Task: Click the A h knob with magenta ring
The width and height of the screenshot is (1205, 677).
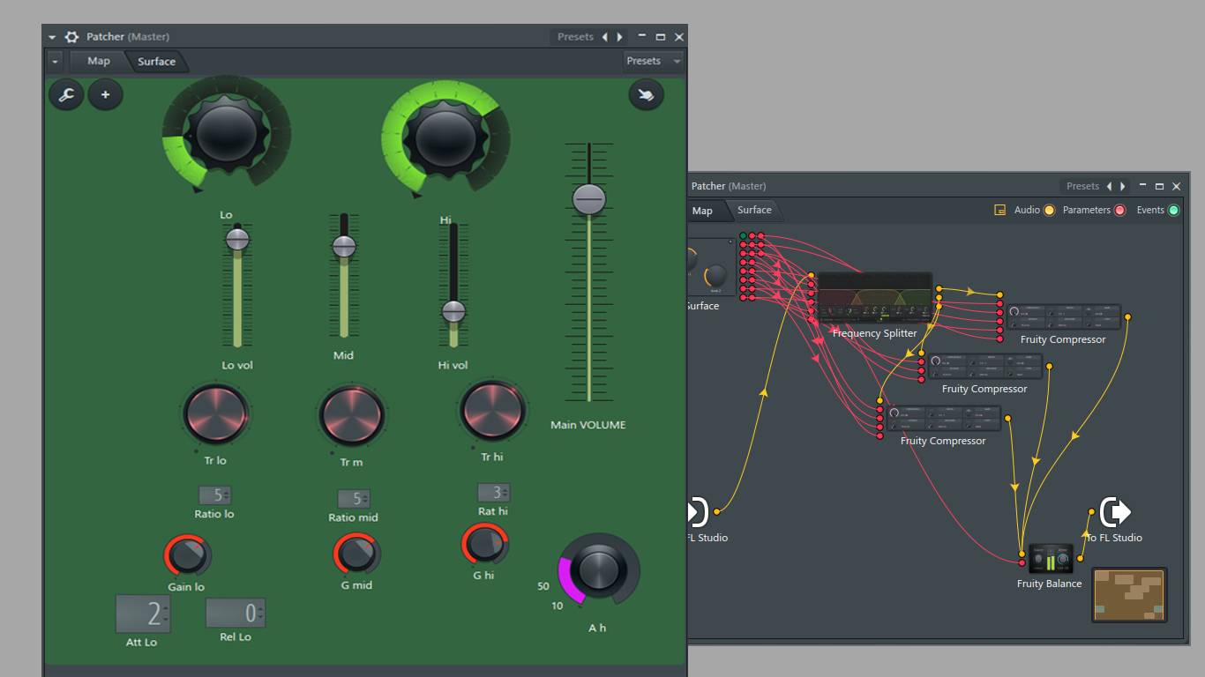Action: 599,569
